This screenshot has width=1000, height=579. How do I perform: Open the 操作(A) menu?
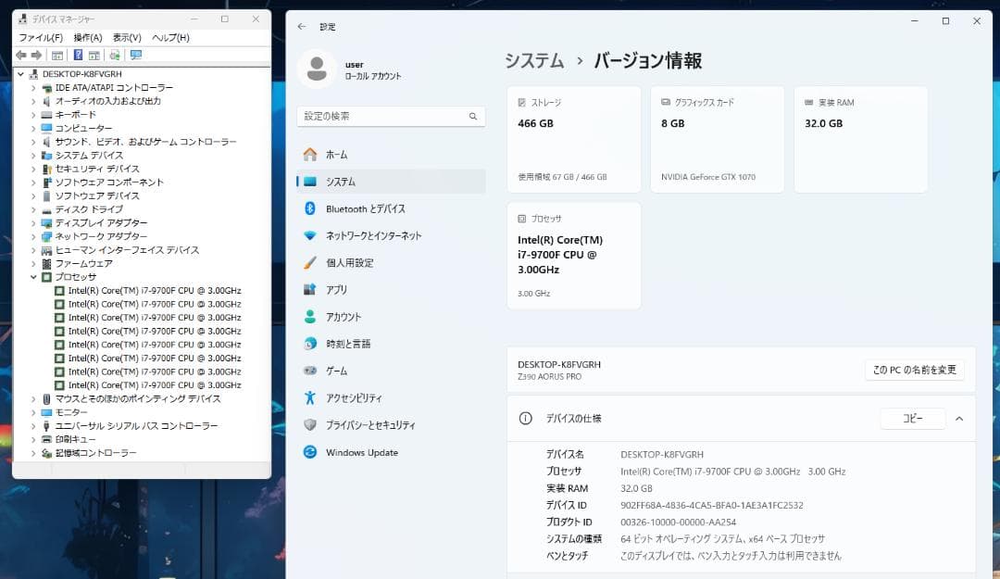tap(87, 38)
